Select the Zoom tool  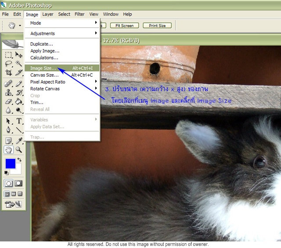[x=18, y=150]
